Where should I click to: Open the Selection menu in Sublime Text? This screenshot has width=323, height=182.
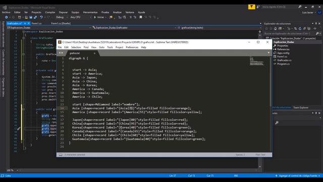pos(76,47)
